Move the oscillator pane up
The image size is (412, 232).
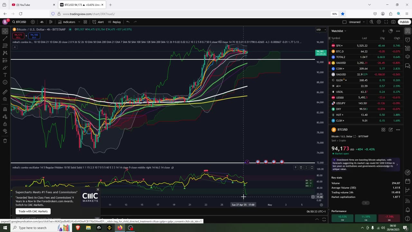coord(295,168)
